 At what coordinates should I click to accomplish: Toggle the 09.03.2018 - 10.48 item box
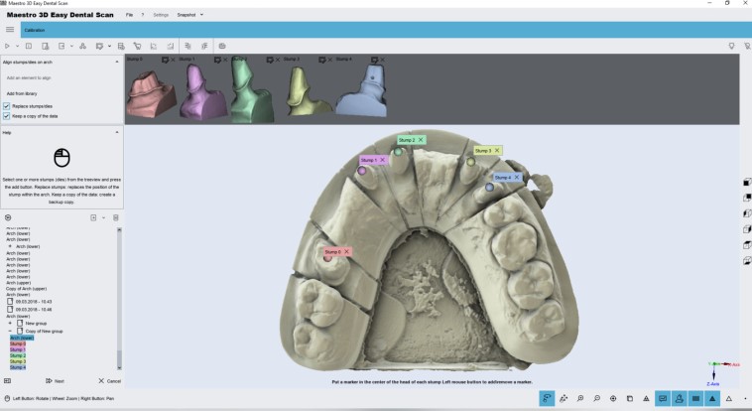(10, 309)
